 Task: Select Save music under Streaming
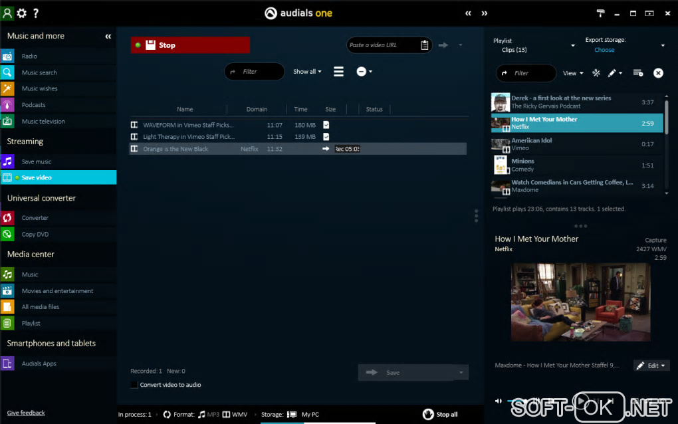coord(37,161)
